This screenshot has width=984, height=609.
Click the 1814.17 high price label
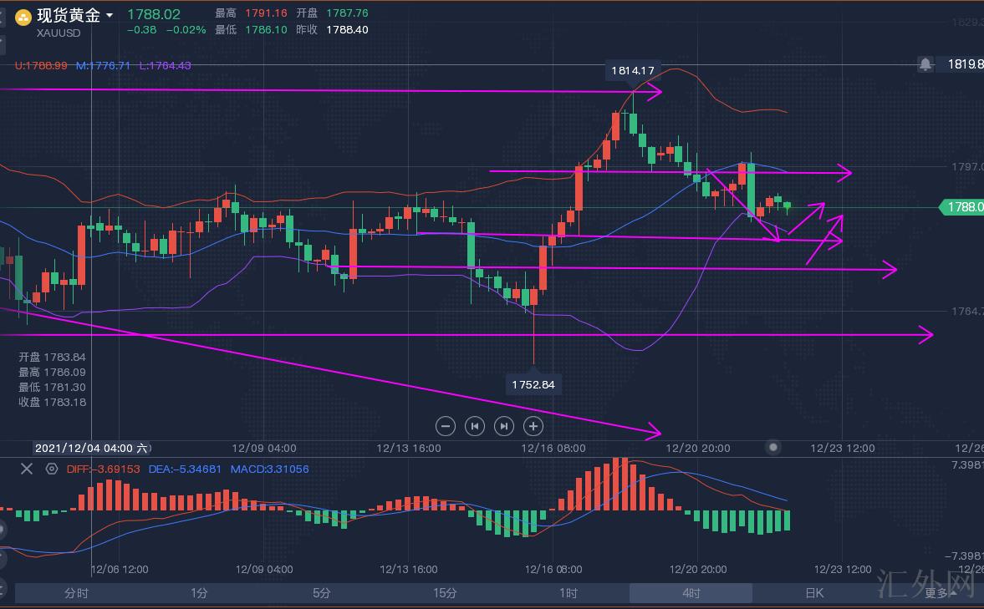[x=632, y=71]
